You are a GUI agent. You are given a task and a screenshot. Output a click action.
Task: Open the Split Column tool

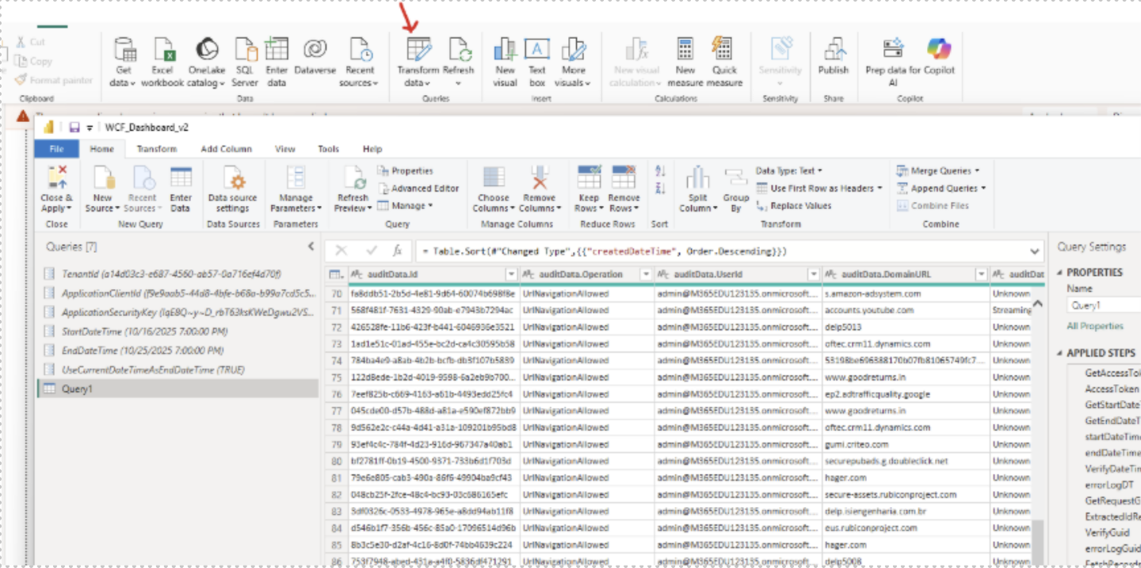698,188
